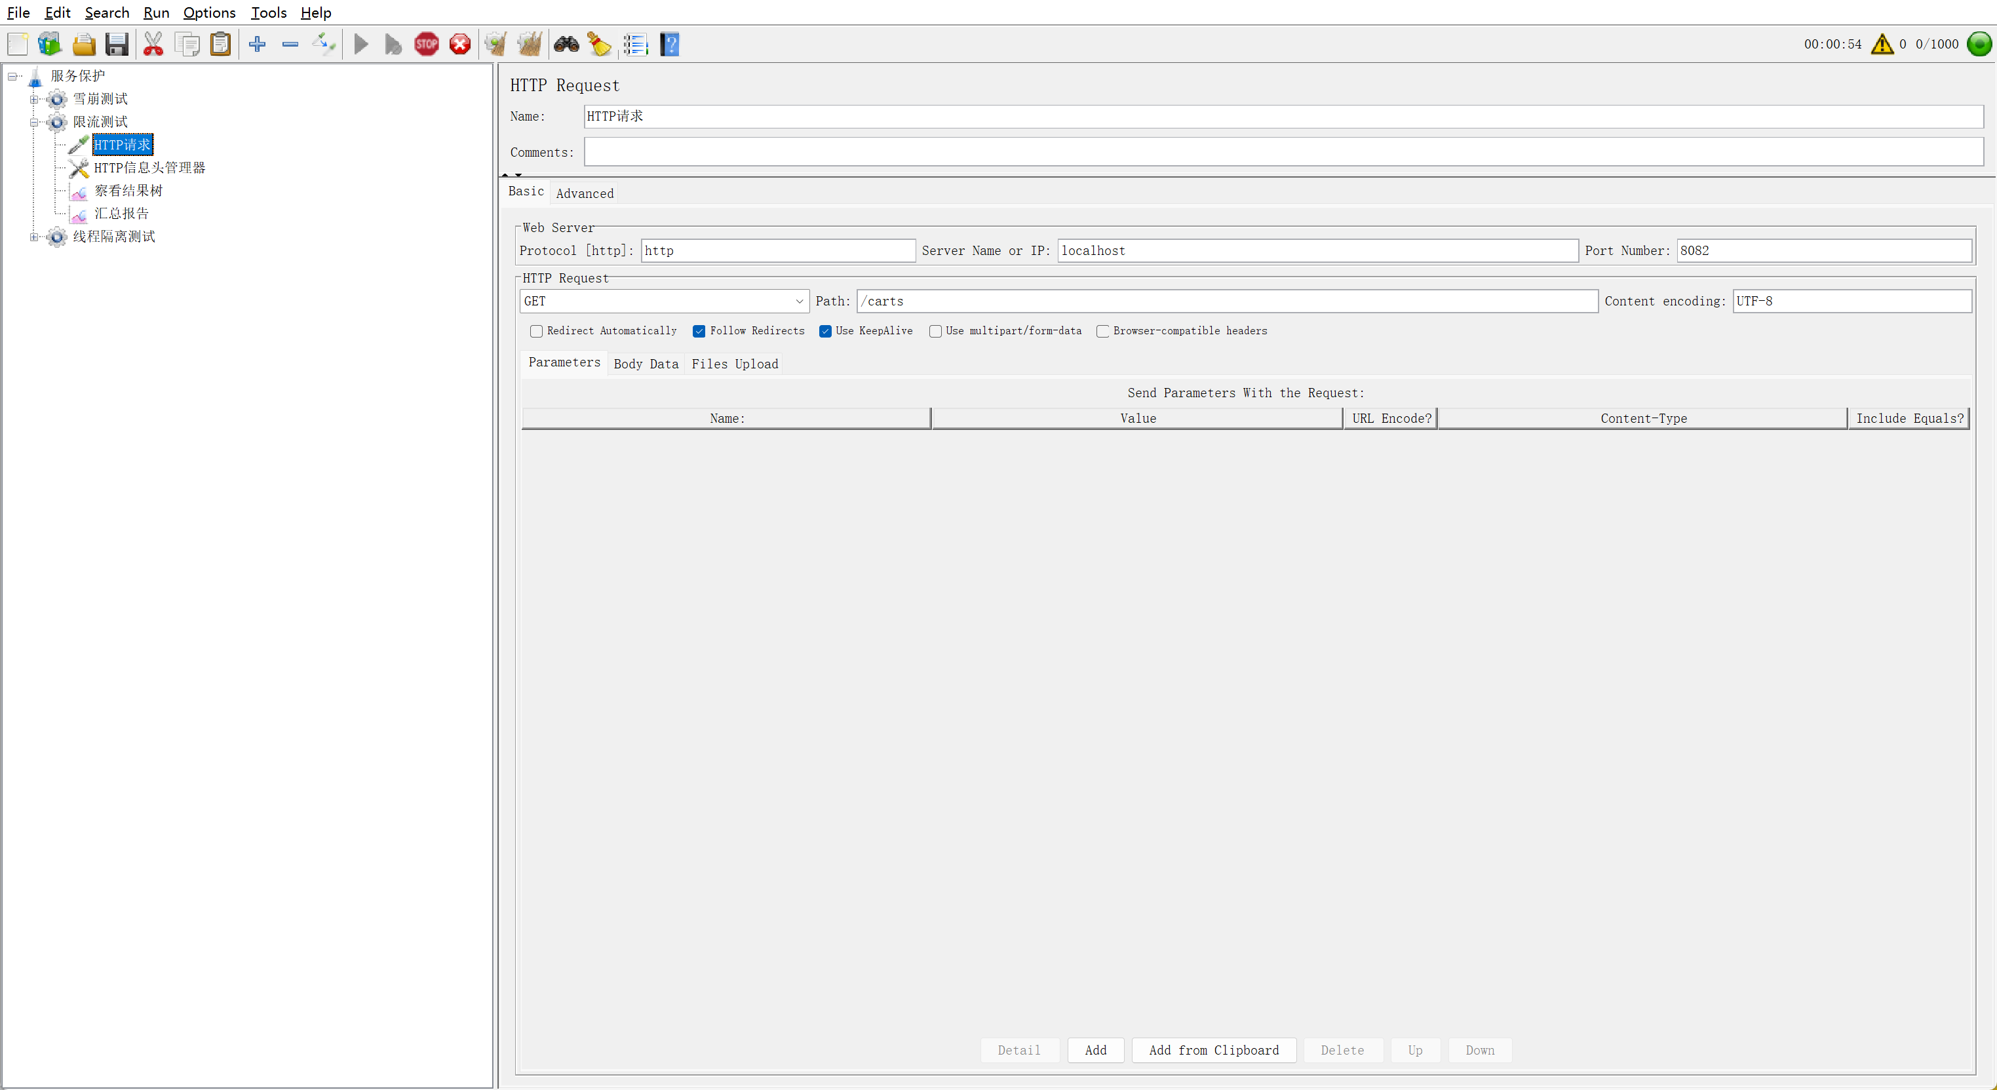
Task: Check Browser-compatible headers option
Action: point(1102,331)
